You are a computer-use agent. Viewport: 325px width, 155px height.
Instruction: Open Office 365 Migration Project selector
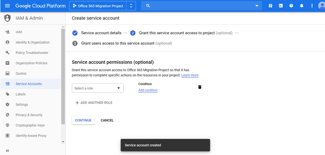102,6
